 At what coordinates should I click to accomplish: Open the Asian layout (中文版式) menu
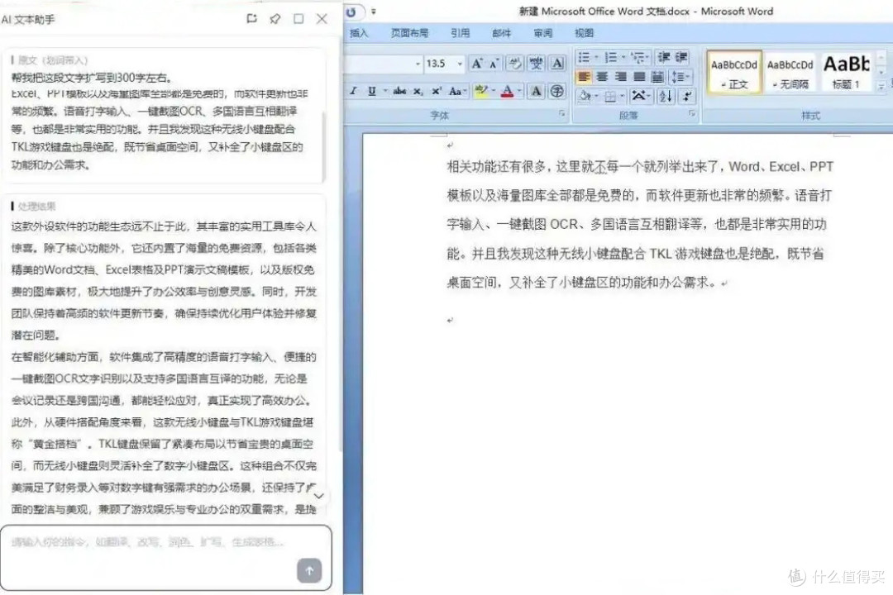[640, 96]
